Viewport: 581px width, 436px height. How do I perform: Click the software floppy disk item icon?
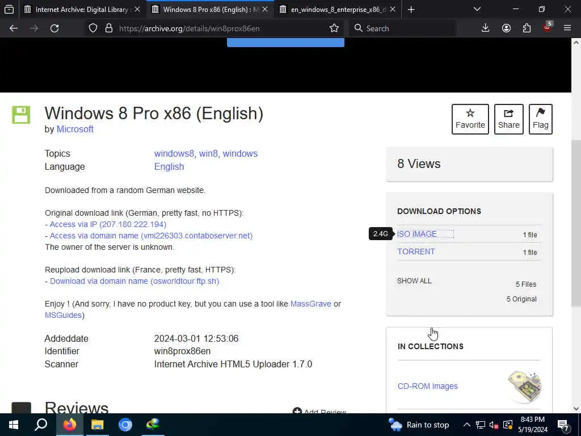point(21,115)
